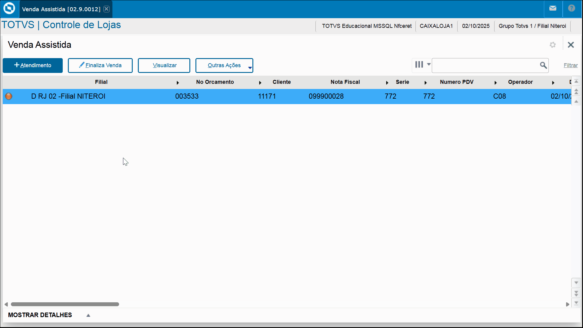583x328 pixels.
Task: Open the help question mark icon
Action: 571,8
